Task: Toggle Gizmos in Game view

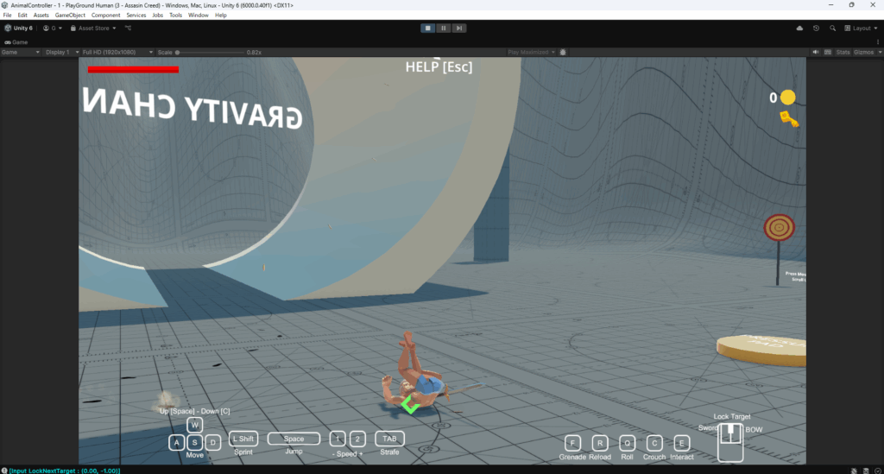Action: (863, 53)
